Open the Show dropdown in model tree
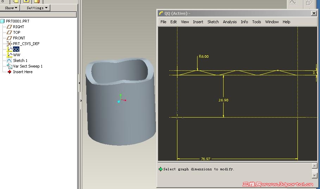 11,8
